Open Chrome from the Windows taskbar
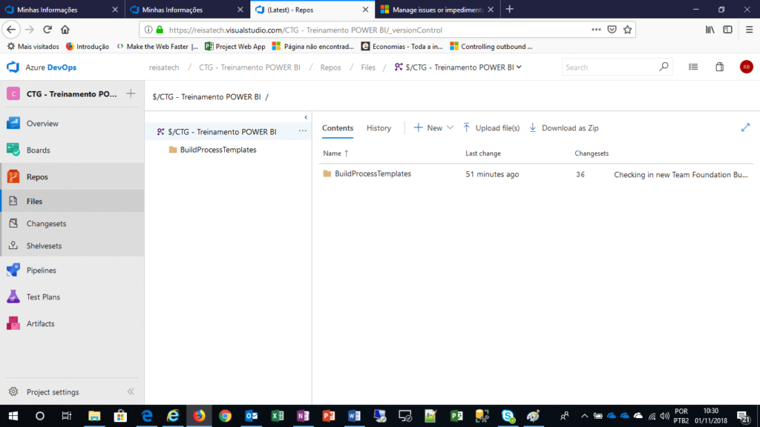Viewport: 760px width, 427px height. pos(225,416)
